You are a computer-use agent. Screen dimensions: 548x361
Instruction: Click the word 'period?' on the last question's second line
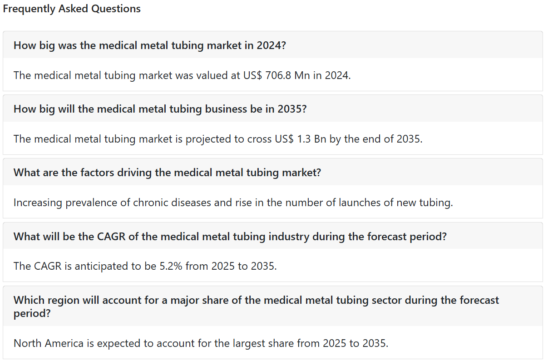(32, 313)
